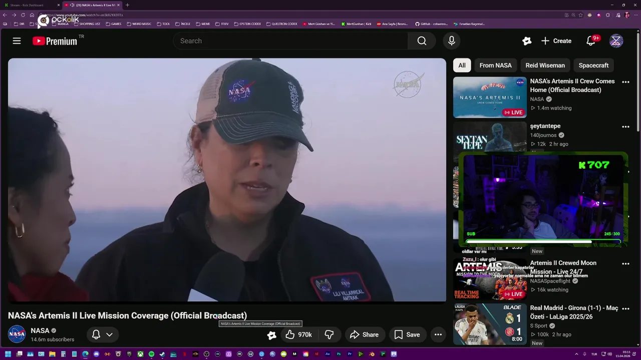
Task: Open the YouTube hamburger guide menu
Action: click(x=17, y=41)
